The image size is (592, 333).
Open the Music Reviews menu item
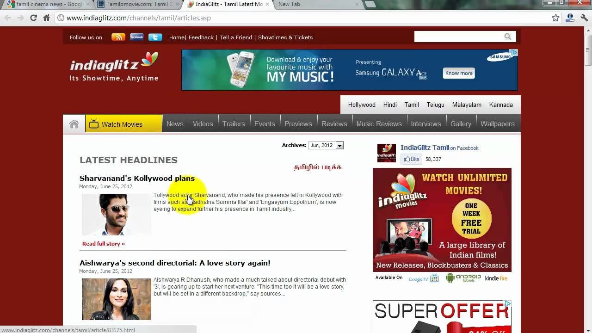[379, 124]
